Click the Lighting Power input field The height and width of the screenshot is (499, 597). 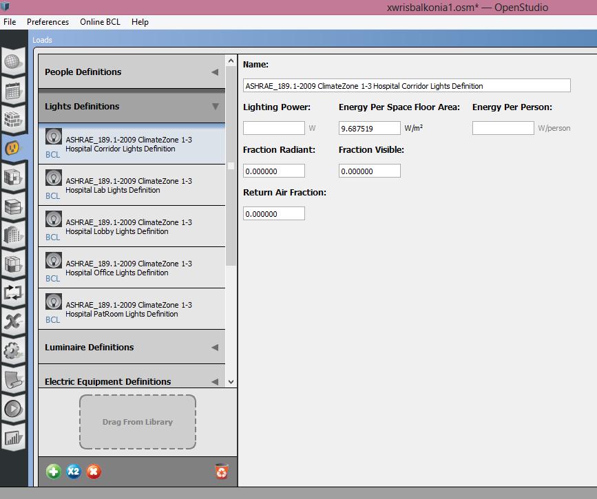click(x=274, y=128)
